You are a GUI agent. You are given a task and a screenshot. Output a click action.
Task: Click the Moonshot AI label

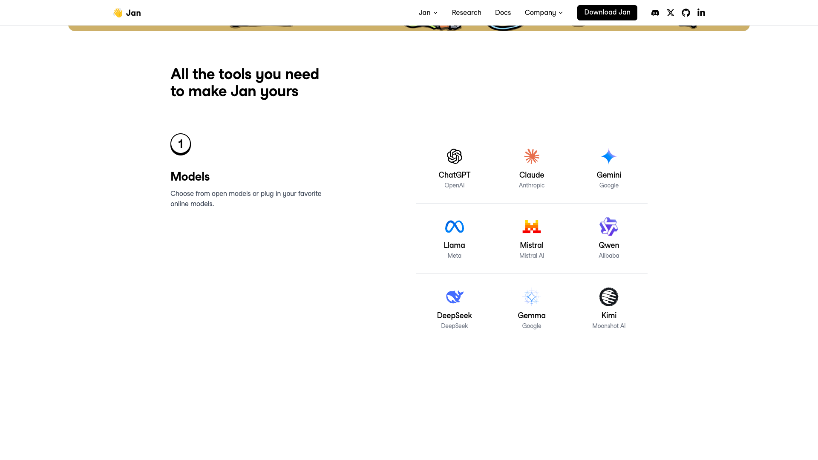pyautogui.click(x=609, y=326)
